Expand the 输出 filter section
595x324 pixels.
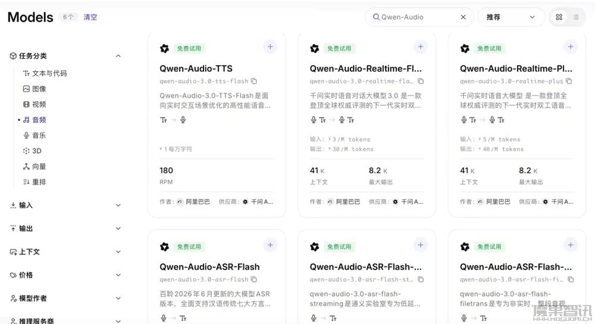pyautogui.click(x=118, y=228)
